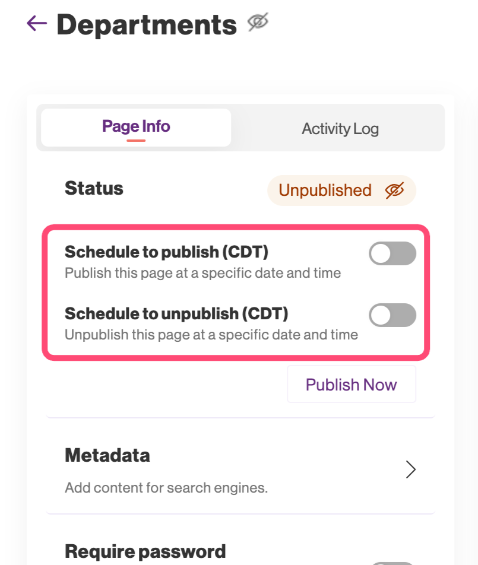Click the crossed-eye icon in Unpublished badge
This screenshot has height=565, width=478.
pyautogui.click(x=394, y=191)
